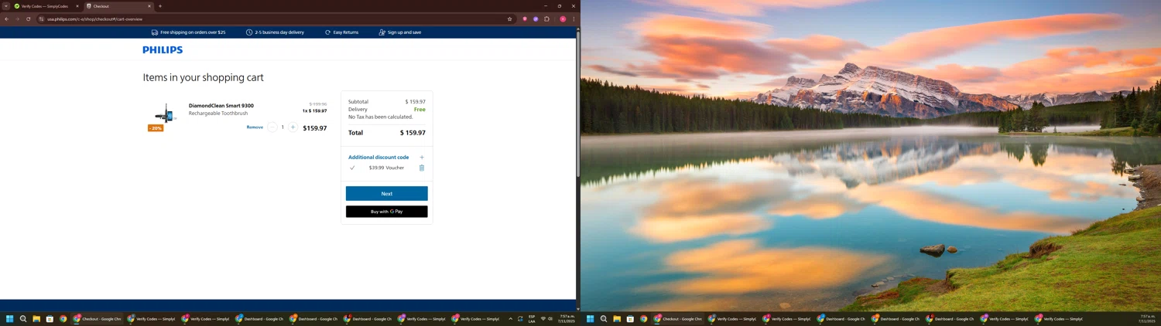View site information icon in address bar
This screenshot has height=326, width=1161.
pos(42,19)
